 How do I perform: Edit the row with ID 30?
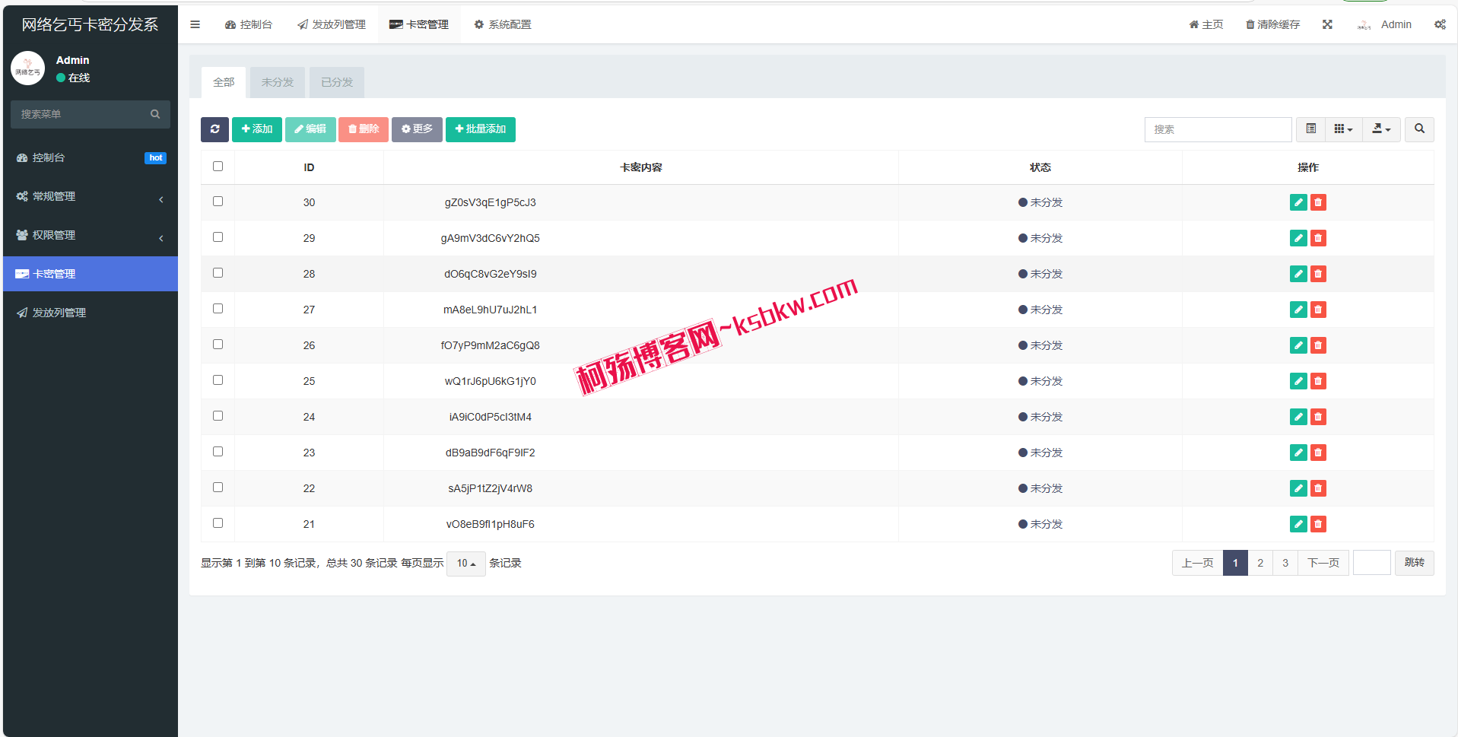[x=1298, y=202]
